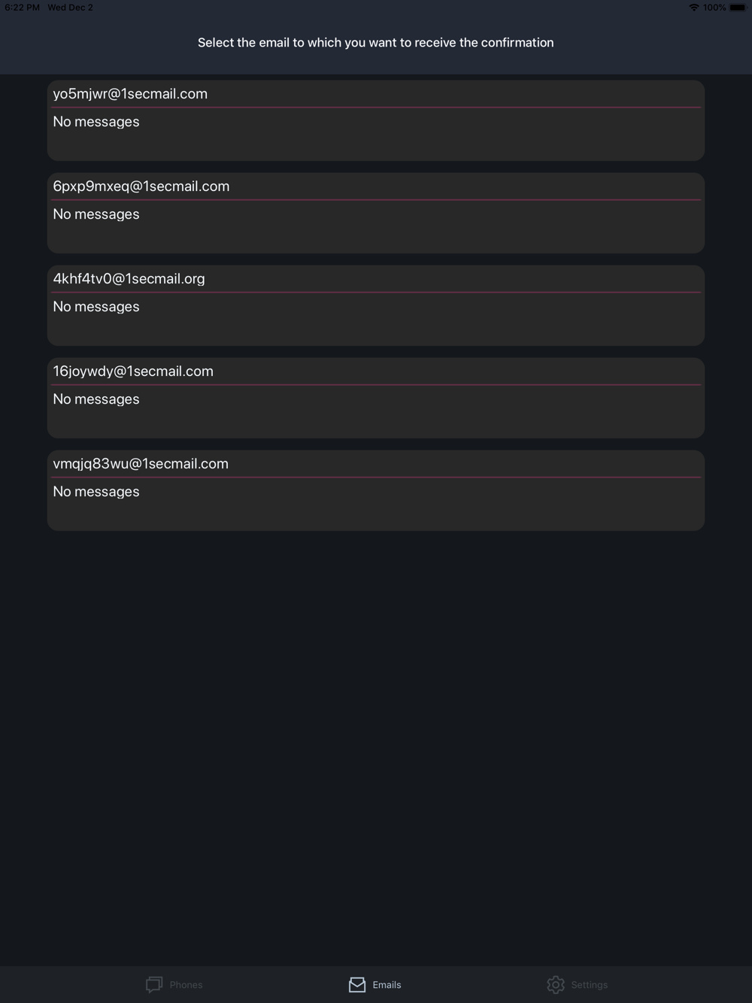The image size is (752, 1003).
Task: Tap the time in status bar
Action: tap(22, 8)
